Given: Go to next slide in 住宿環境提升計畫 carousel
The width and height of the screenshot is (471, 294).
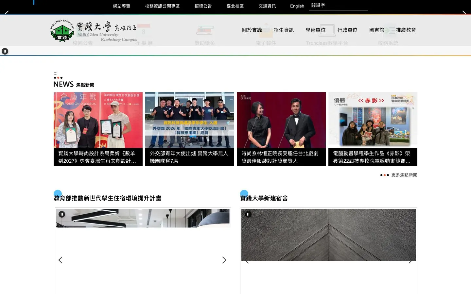Looking at the screenshot, I should (224, 260).
